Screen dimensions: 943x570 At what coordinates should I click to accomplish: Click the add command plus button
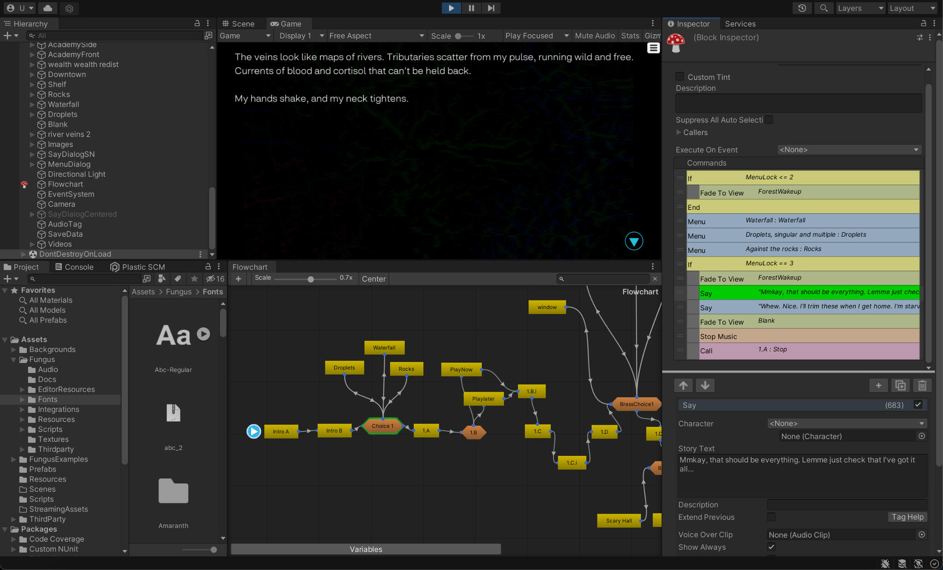pyautogui.click(x=878, y=385)
